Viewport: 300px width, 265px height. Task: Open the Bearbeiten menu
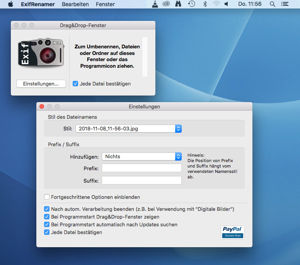point(75,4)
